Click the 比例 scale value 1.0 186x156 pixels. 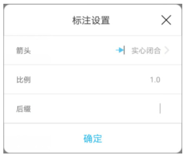pos(155,80)
